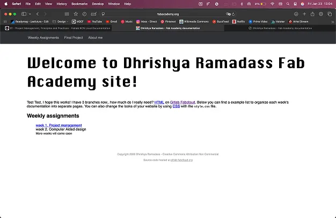Open the Netflix bookmark
336x218 pixels.
[238, 21]
